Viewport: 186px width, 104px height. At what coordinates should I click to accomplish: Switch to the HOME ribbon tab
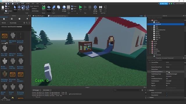[x=22, y=3]
